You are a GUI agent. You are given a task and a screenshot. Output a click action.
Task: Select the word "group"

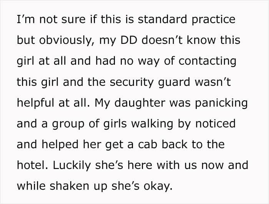pyautogui.click(x=68, y=124)
